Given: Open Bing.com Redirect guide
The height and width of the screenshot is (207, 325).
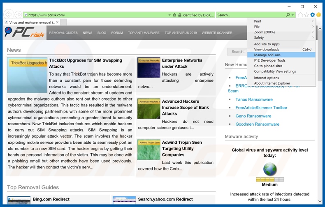Looking at the screenshot, I should (51, 199).
